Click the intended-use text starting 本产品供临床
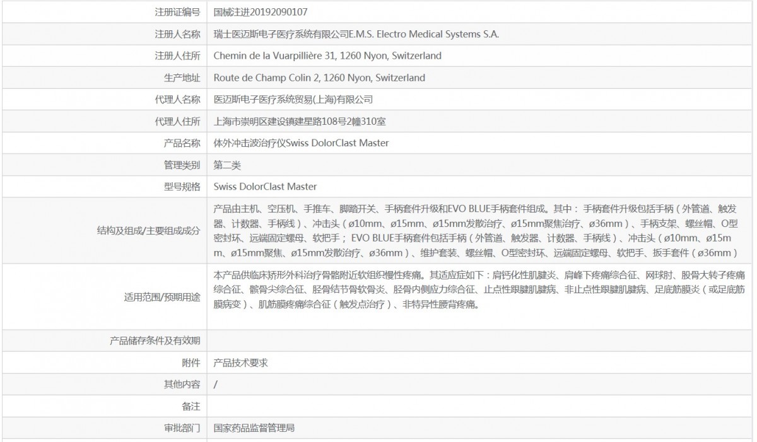757x442 pixels. click(479, 291)
